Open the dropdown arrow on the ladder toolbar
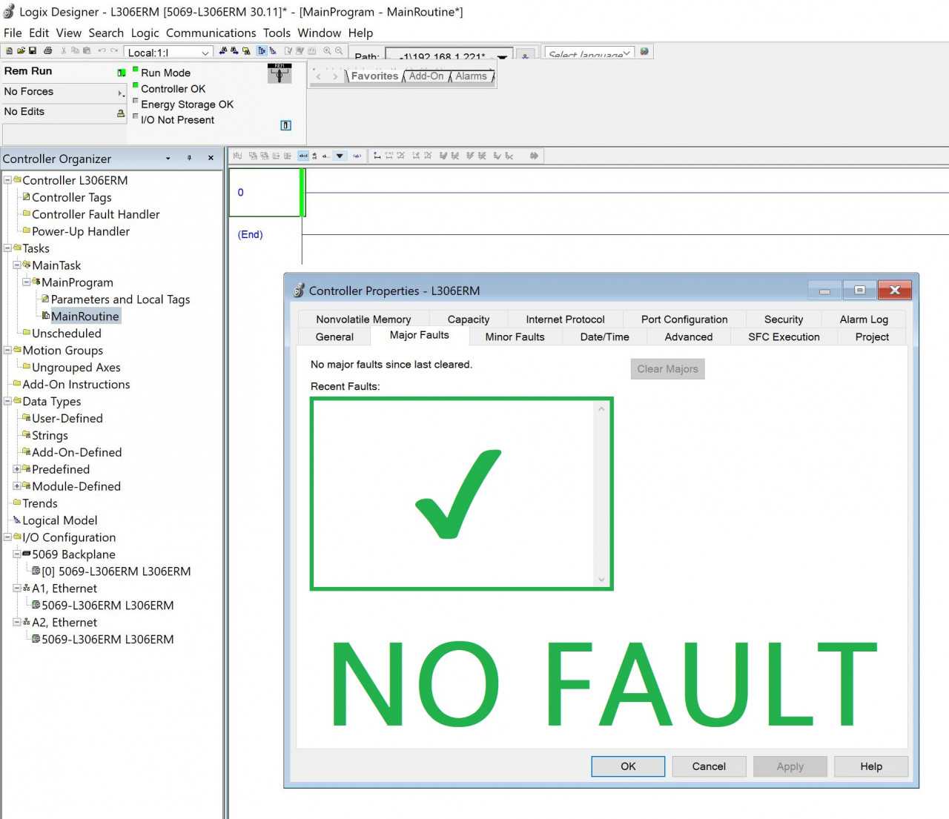 (x=340, y=156)
